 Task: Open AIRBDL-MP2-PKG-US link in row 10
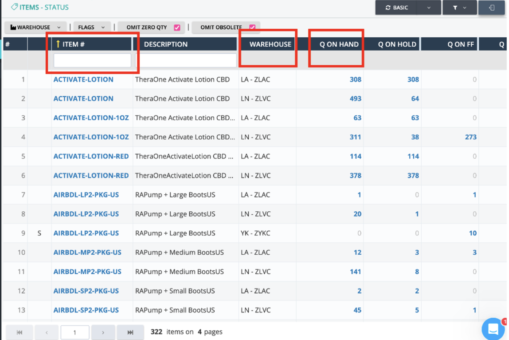(87, 252)
